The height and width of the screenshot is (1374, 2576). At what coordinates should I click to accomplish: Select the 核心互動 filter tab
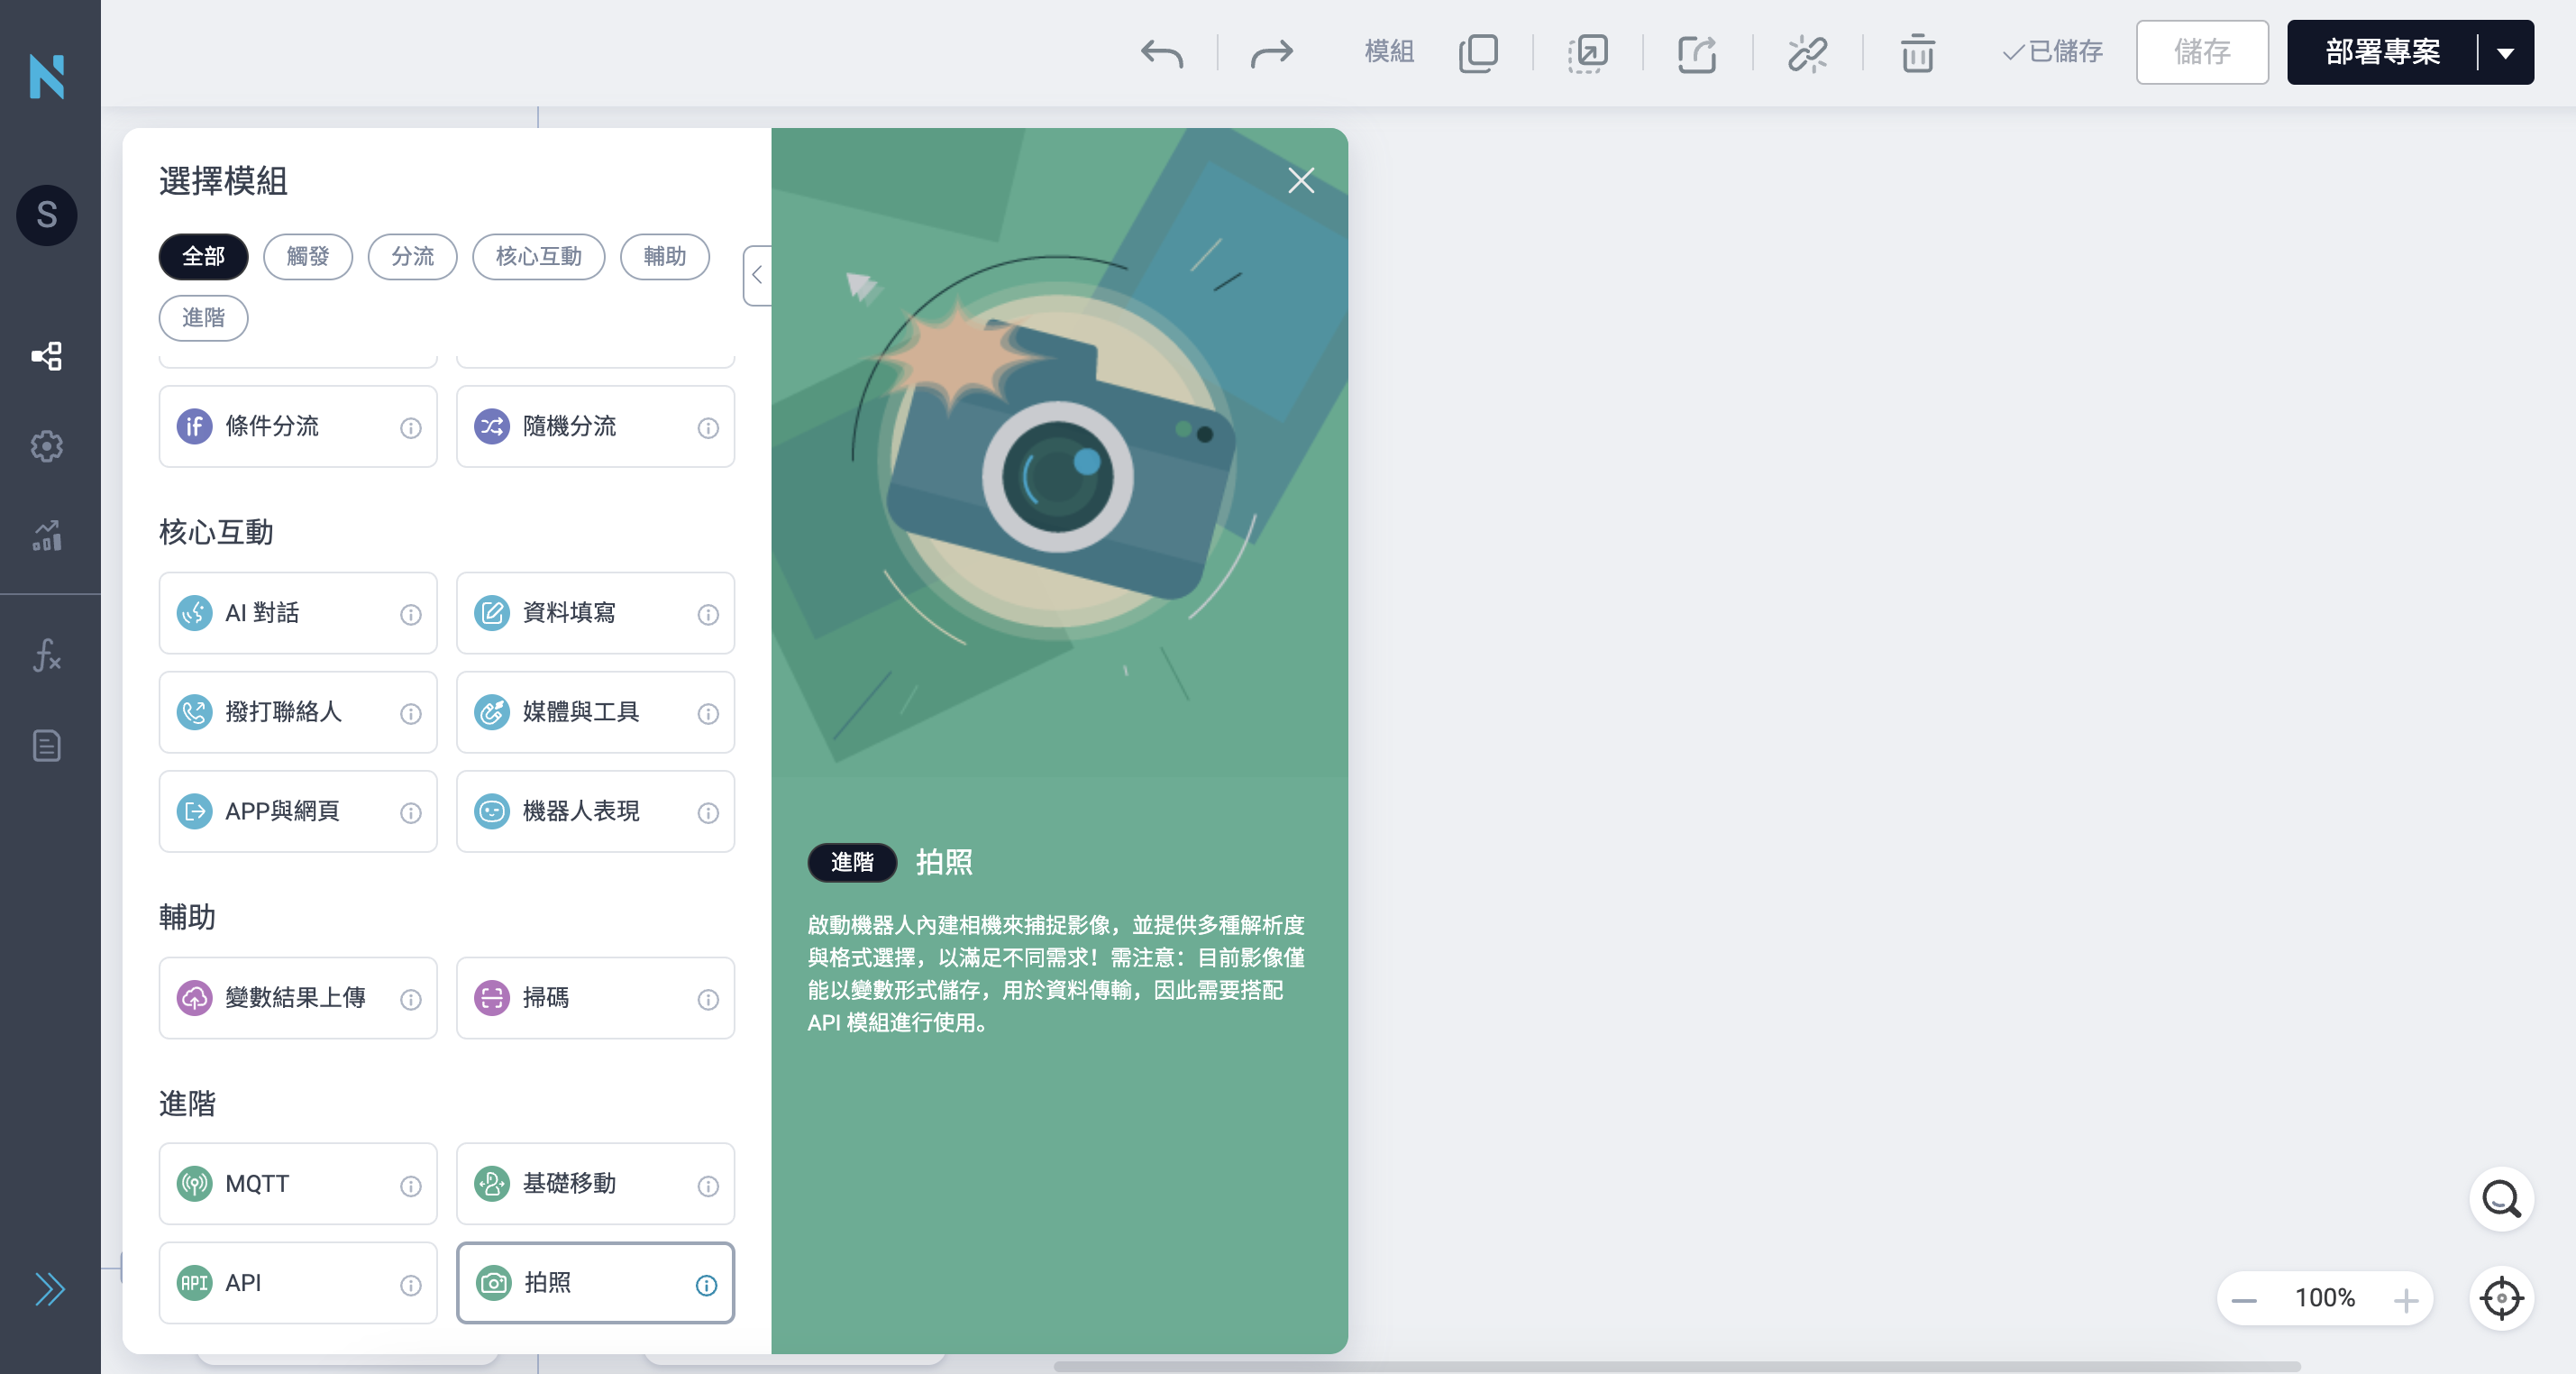538,257
